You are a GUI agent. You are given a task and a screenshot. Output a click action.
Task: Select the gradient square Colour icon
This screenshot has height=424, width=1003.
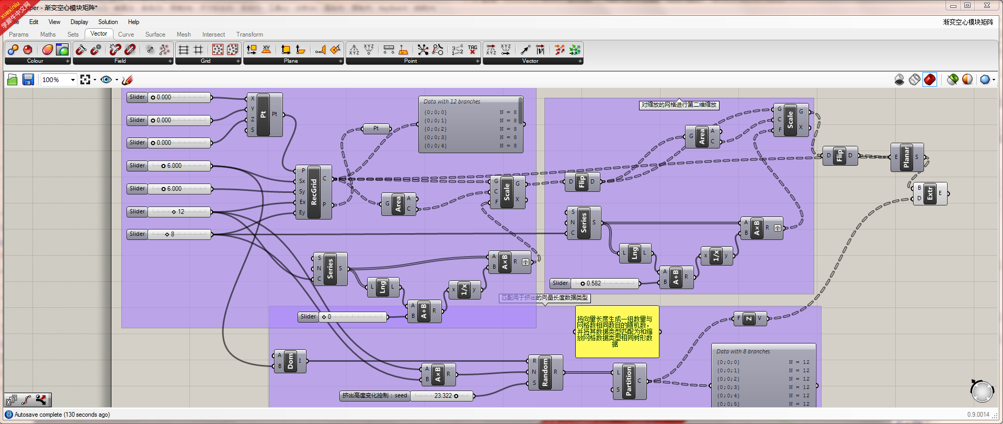pyautogui.click(x=62, y=50)
